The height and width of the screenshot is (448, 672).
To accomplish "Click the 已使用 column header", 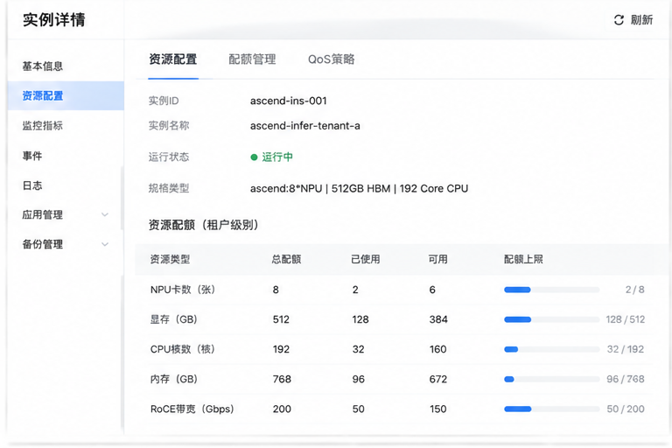I will 365,259.
